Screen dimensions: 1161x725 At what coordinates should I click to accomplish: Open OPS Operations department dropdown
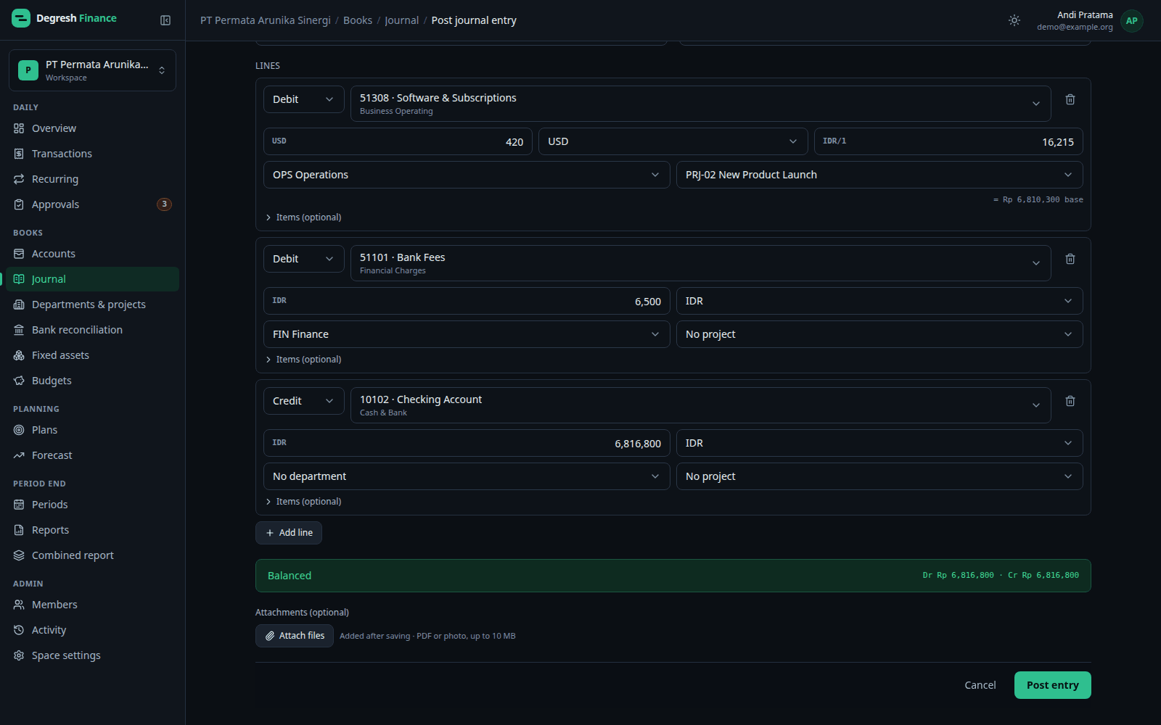[x=466, y=175]
